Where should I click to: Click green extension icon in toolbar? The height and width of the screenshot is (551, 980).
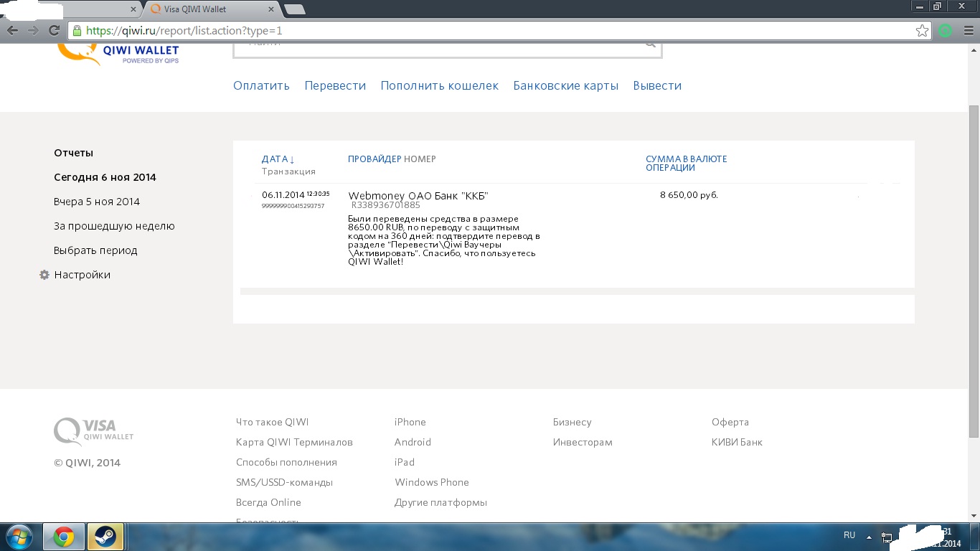tap(946, 31)
